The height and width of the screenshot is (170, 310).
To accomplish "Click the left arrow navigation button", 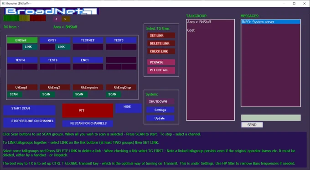I will click(57, 19).
